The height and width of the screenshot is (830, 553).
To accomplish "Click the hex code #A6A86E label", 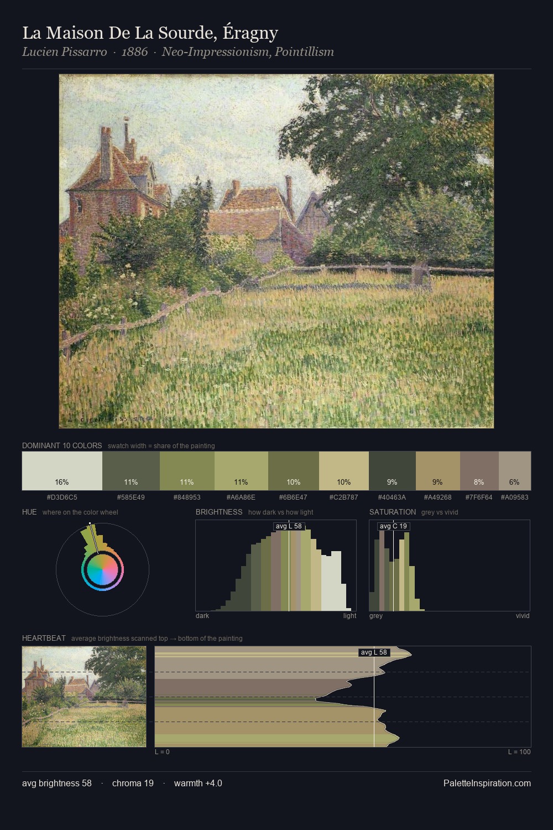I will tap(241, 497).
